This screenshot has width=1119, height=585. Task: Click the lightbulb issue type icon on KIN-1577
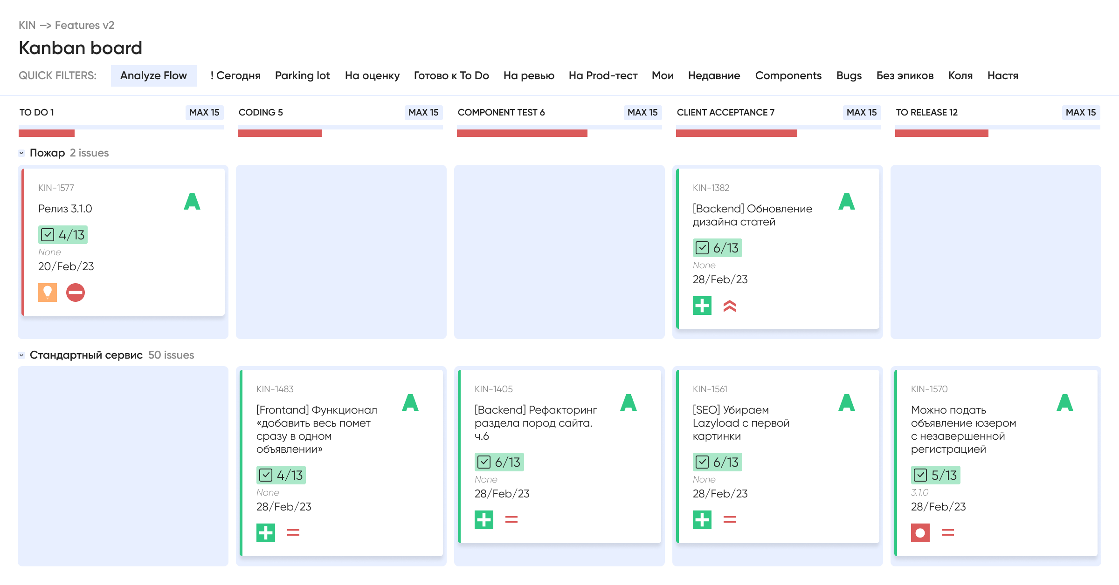tap(48, 292)
